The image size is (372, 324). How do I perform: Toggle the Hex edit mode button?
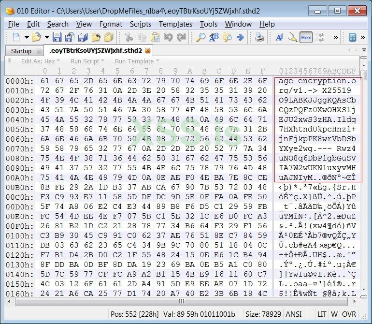(306, 37)
